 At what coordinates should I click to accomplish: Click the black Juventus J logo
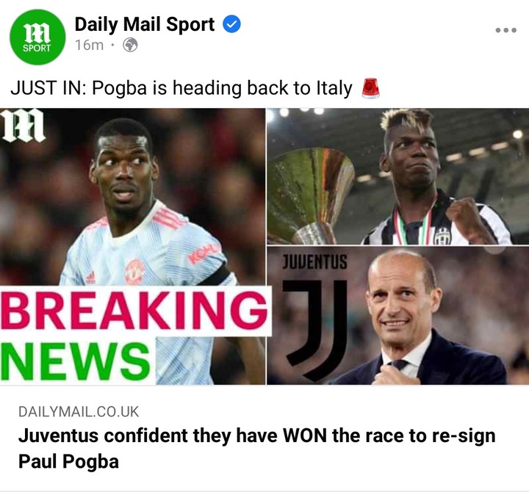click(315, 330)
